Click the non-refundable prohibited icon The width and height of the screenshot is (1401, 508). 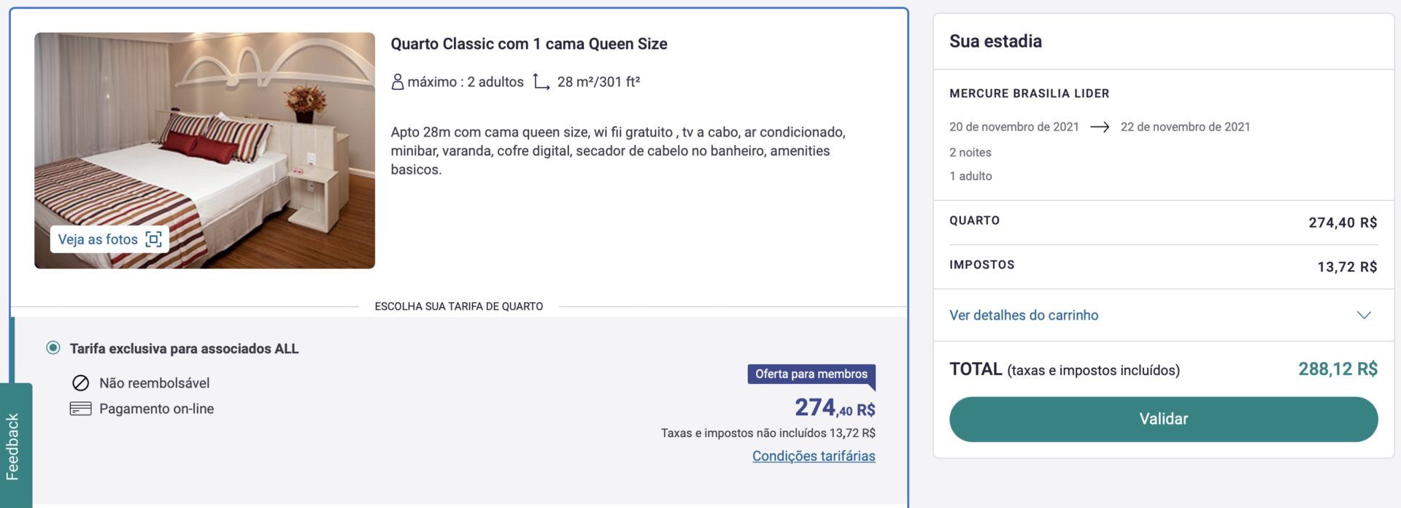[x=81, y=383]
